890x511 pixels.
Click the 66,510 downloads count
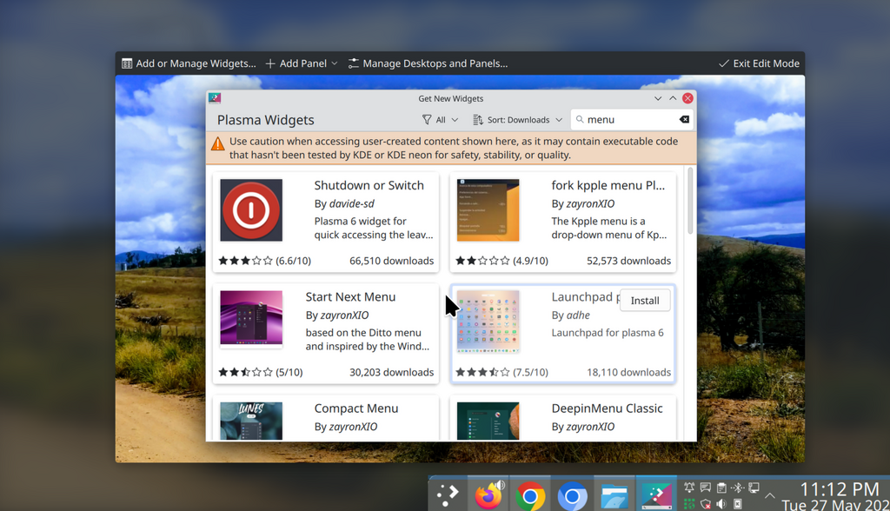(x=392, y=261)
